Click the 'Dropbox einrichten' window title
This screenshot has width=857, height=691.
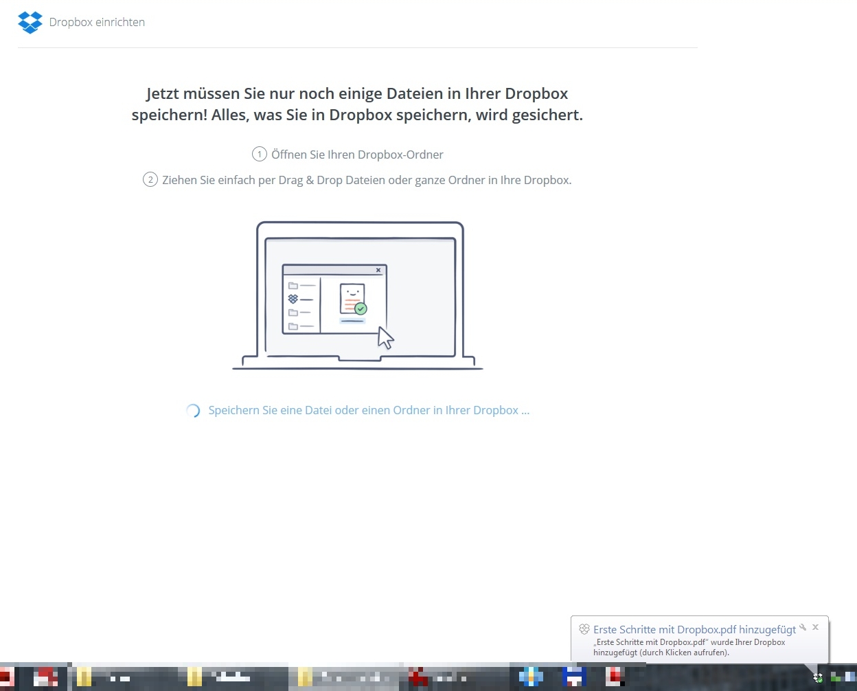(97, 22)
